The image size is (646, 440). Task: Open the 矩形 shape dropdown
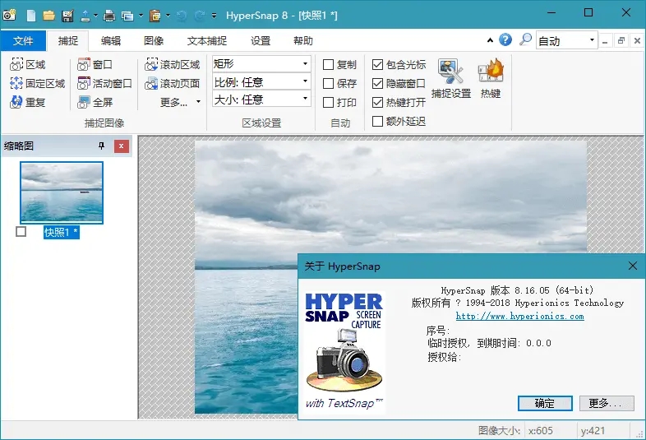pyautogui.click(x=261, y=63)
